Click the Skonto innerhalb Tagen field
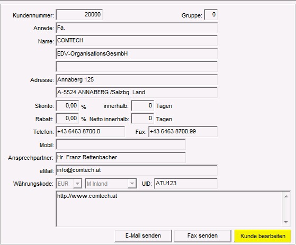 click(142, 106)
